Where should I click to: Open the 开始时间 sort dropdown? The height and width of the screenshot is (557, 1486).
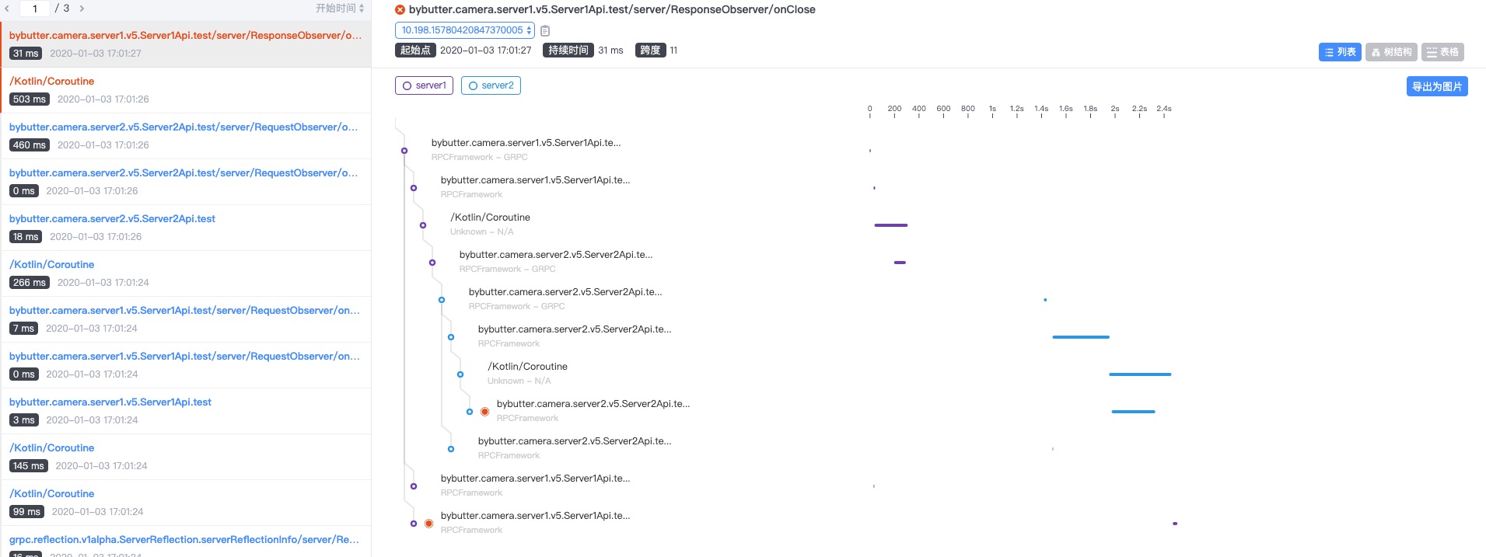(x=340, y=9)
